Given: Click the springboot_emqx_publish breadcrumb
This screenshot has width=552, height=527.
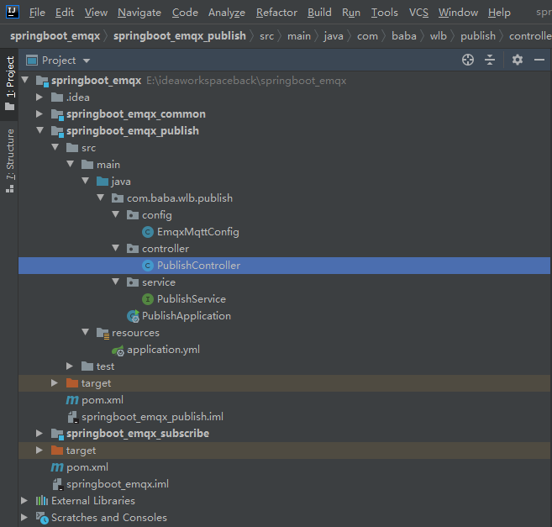Looking at the screenshot, I should point(180,36).
